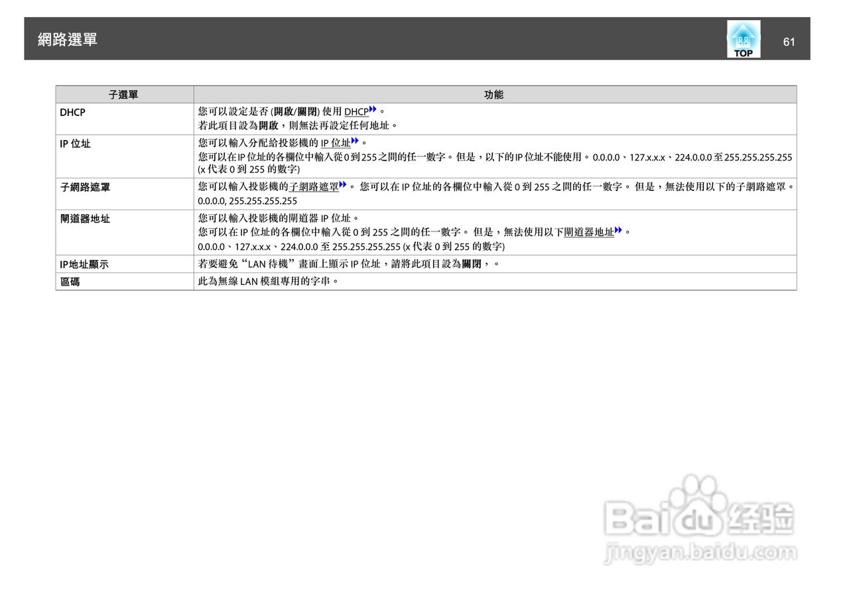Screen dimensions: 849x600
Task: Click the TOP home icon in the header
Action: pos(742,40)
